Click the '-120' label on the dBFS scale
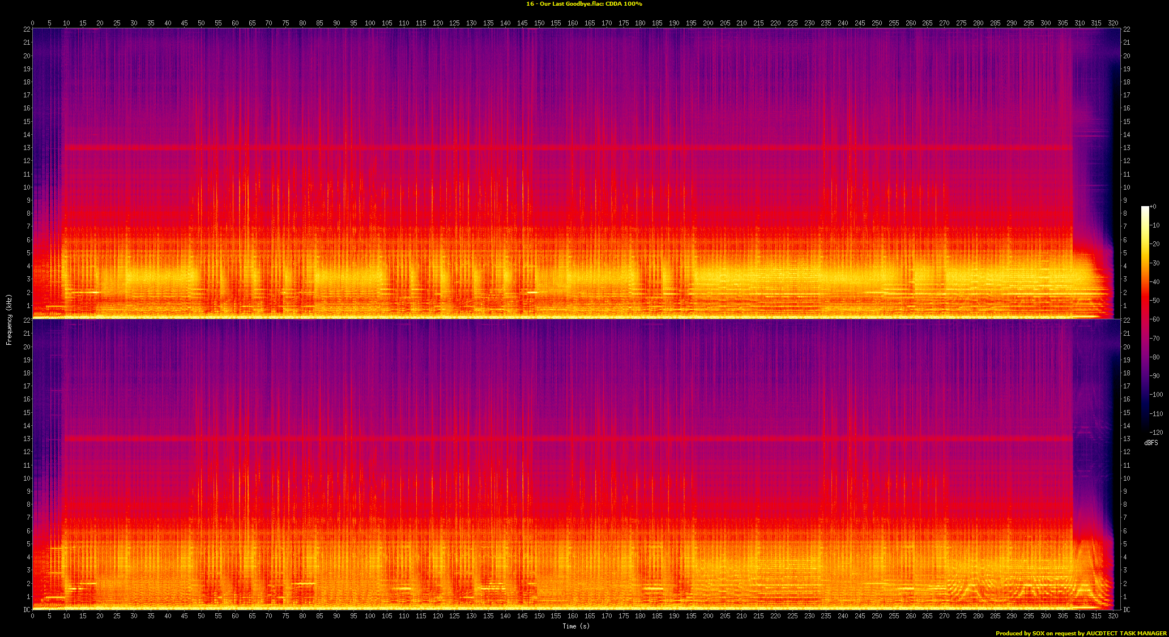Image resolution: width=1169 pixels, height=637 pixels. tap(1156, 432)
